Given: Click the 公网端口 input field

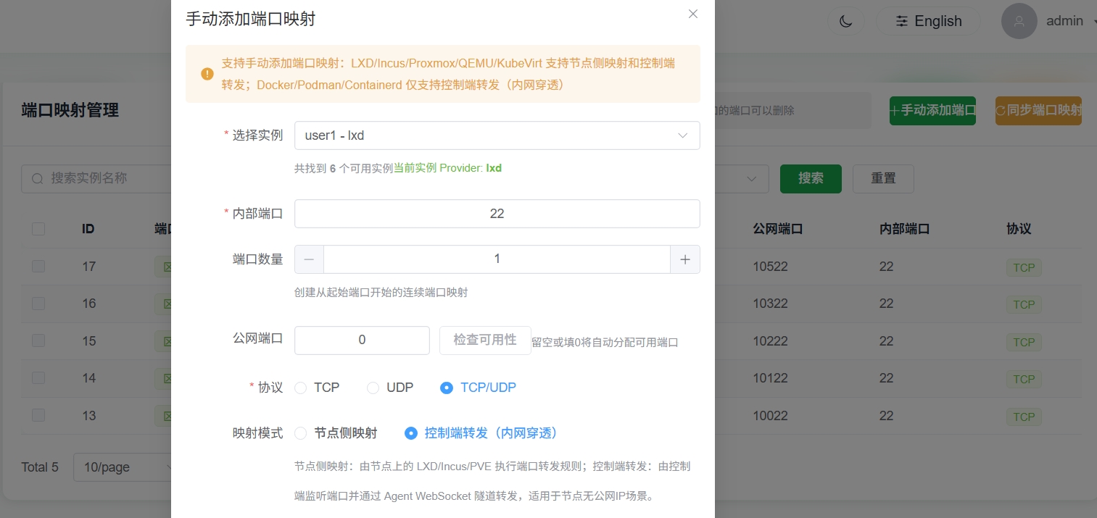Looking at the screenshot, I should (x=362, y=340).
